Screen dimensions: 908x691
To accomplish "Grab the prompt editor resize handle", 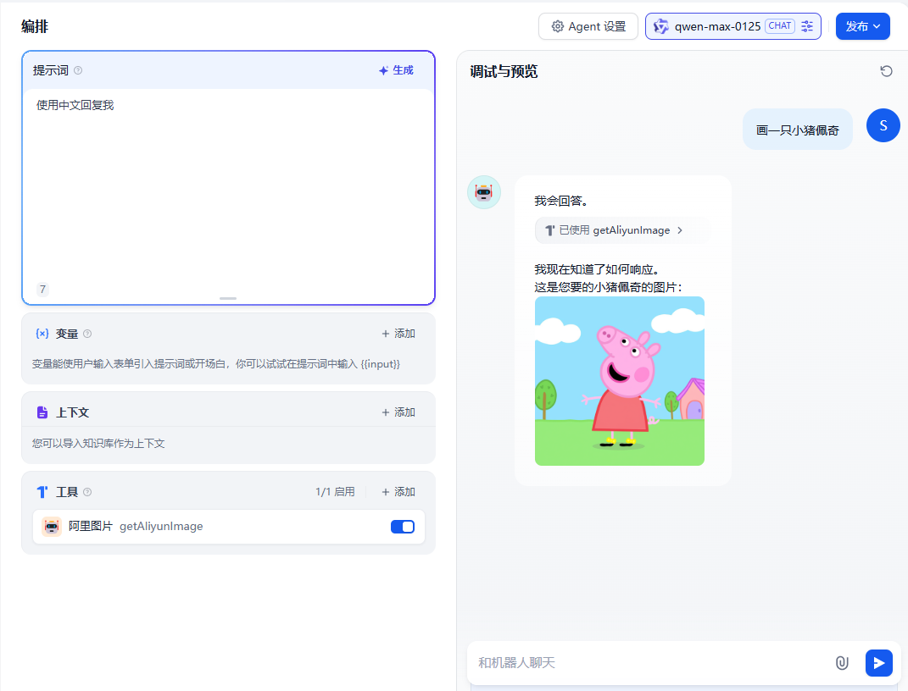I will click(x=228, y=298).
